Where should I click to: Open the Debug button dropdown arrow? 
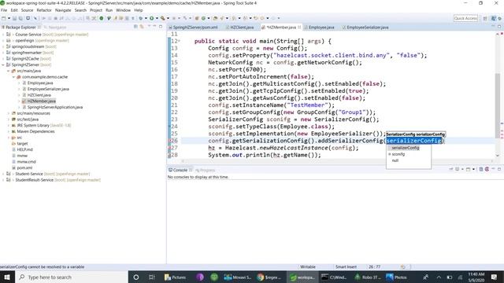click(146, 18)
